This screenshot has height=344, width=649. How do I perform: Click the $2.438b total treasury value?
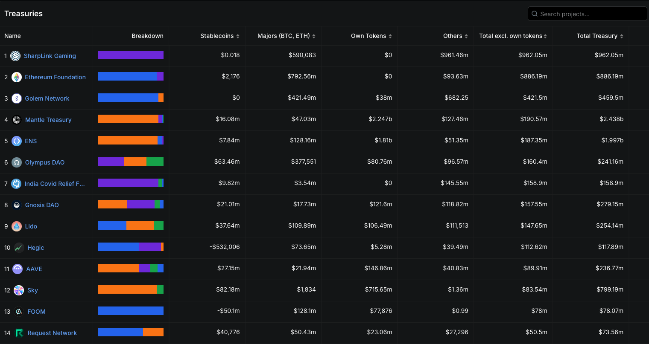(x=611, y=119)
